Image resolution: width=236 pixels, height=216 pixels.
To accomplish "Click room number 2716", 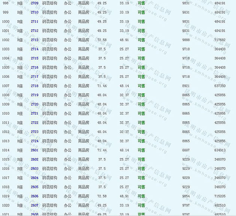I will [34, 68].
